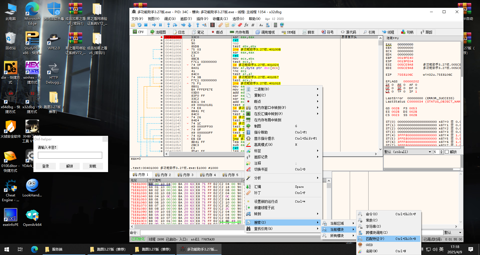Screen dimensions: 480x255
Task: Toggle the 解锁 checkbox
Action: (x=447, y=152)
